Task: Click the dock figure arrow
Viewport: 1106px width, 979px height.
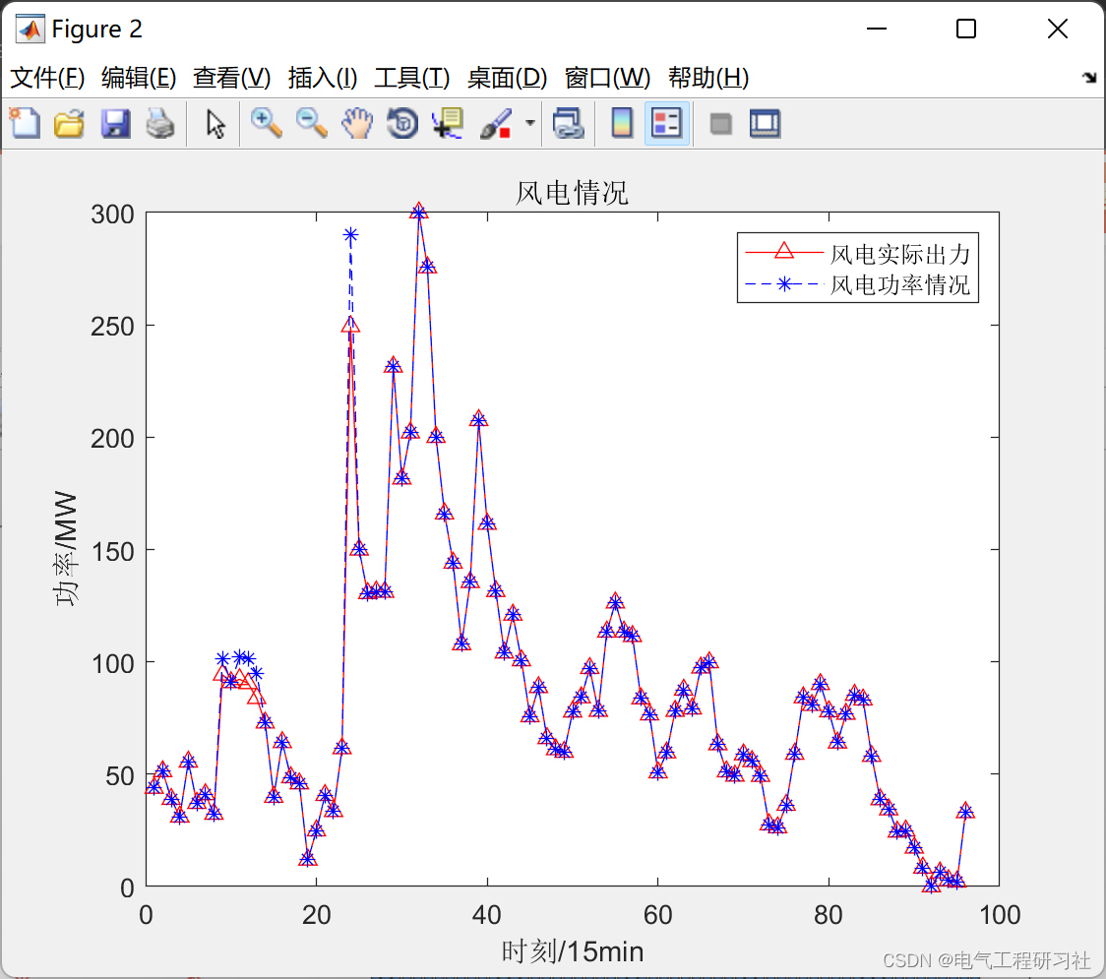Action: click(1090, 77)
